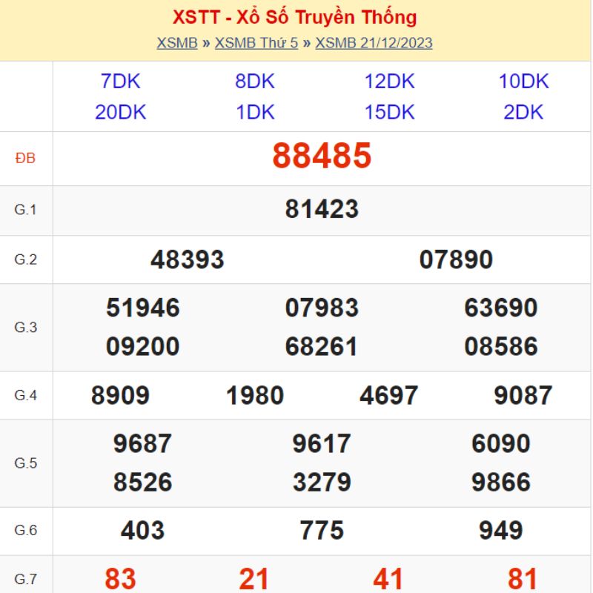
Task: Select G.2 number 07890
Action: pyautogui.click(x=456, y=260)
